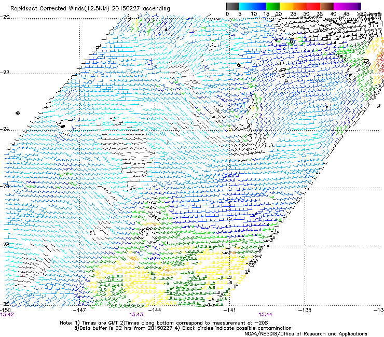This screenshot has height=337, width=384.
Task: Click the '15:43' time label
Action: pyautogui.click(x=136, y=315)
